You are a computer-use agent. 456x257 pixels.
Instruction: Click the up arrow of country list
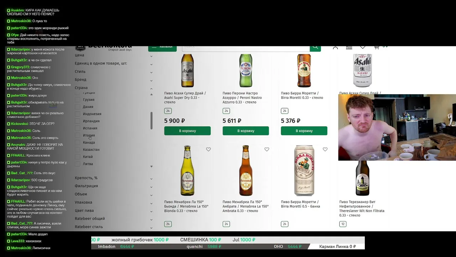tap(151, 94)
